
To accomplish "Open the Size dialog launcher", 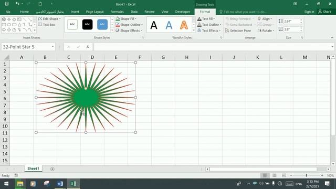I will point(302,38).
